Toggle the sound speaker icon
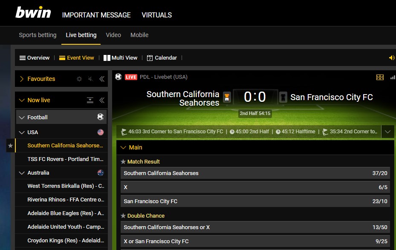 click(x=392, y=58)
